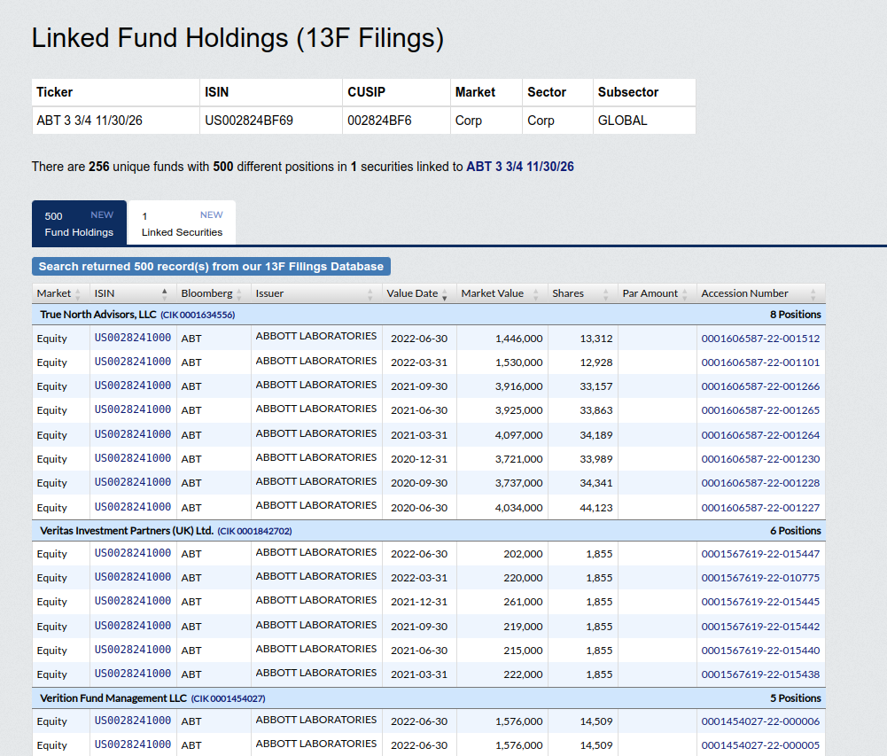
Task: Switch to the 500 Fund Holdings tab
Action: [x=79, y=223]
